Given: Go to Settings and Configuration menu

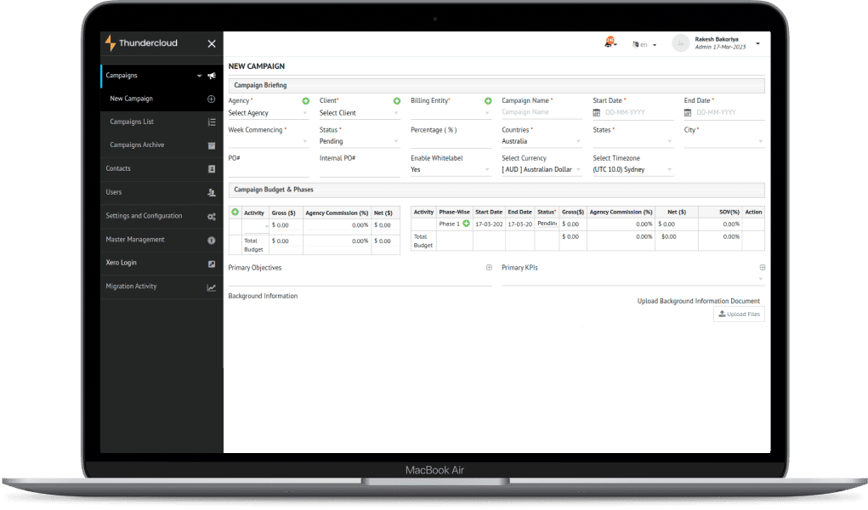Looking at the screenshot, I should click(x=144, y=216).
